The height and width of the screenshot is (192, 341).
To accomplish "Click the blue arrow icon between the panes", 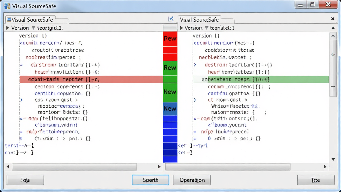I will point(171,19).
